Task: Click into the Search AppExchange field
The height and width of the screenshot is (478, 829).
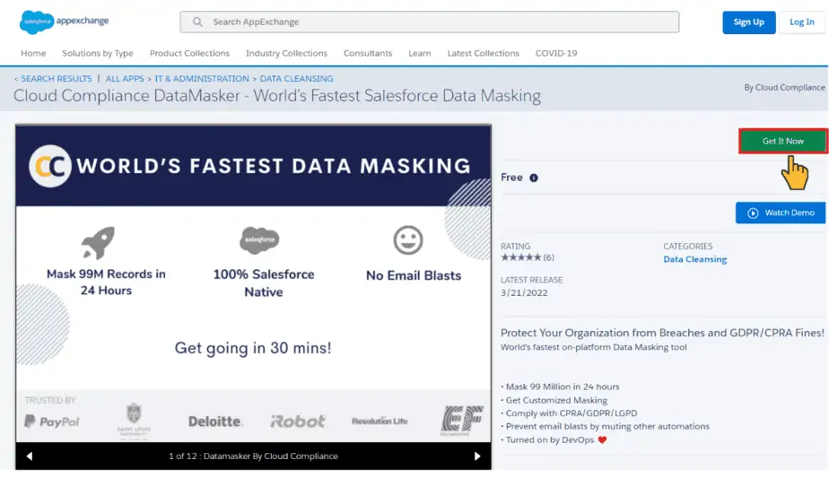Action: [x=431, y=22]
